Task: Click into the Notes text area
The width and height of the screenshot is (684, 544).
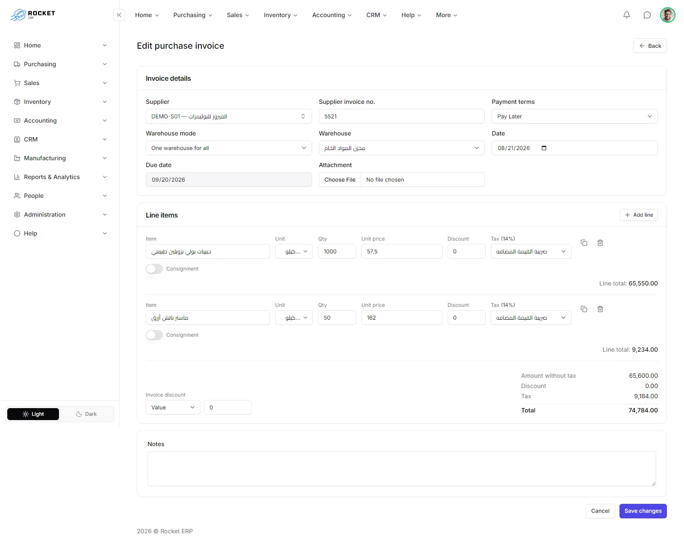Action: coord(401,469)
